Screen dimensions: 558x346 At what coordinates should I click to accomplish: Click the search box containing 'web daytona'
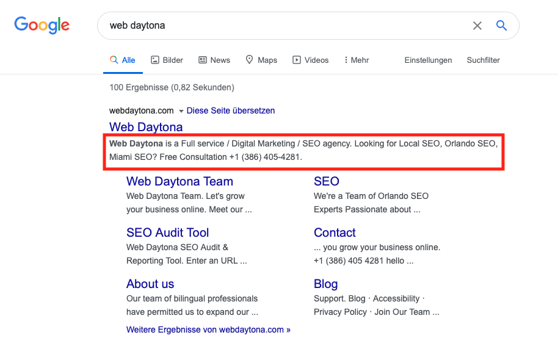tap(308, 26)
